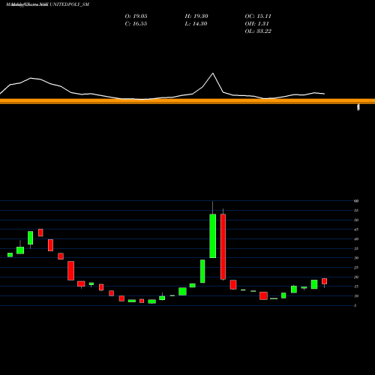This screenshot has height=375, width=375.
Task: Select the close value C: 16.55
Action: (x=136, y=24)
